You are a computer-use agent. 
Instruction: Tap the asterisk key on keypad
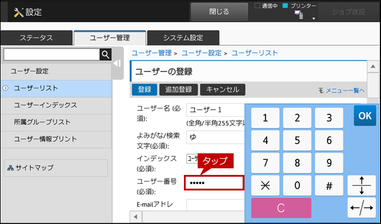coord(265,186)
